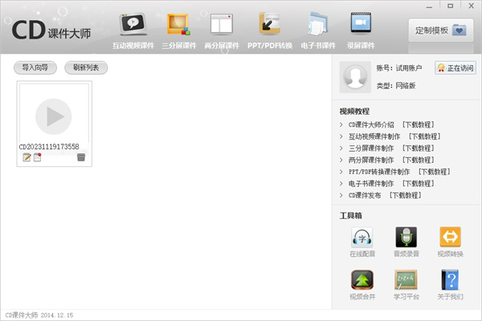Open the 音频录音 microphone icon
The height and width of the screenshot is (321, 482).
point(406,238)
